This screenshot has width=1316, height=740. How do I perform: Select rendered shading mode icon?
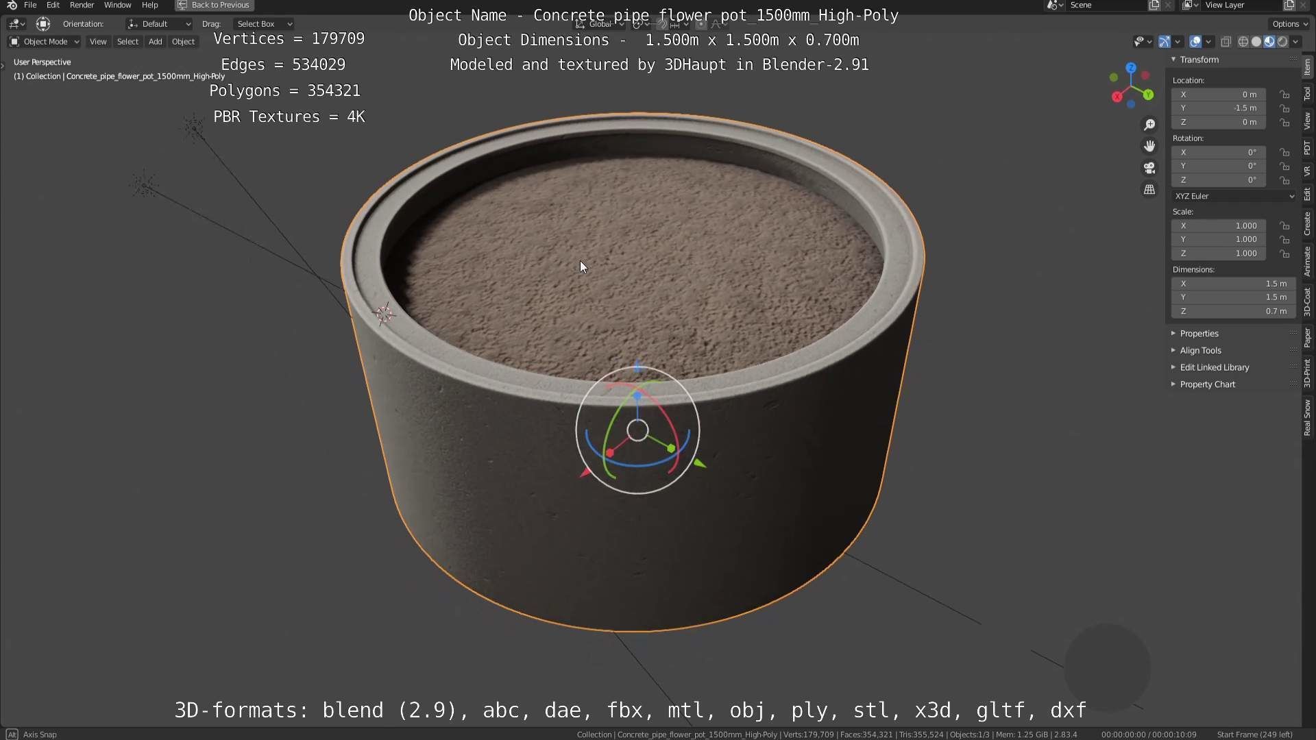(1282, 42)
